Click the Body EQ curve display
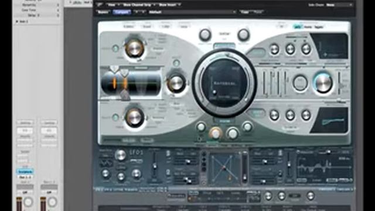This screenshot has width=375, height=211. pyautogui.click(x=331, y=121)
